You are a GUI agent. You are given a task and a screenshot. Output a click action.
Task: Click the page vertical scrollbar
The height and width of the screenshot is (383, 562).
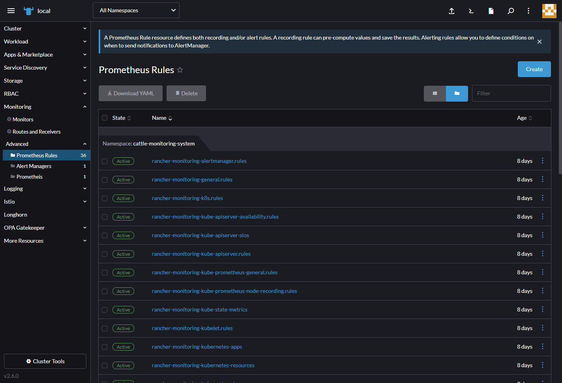pos(560,98)
